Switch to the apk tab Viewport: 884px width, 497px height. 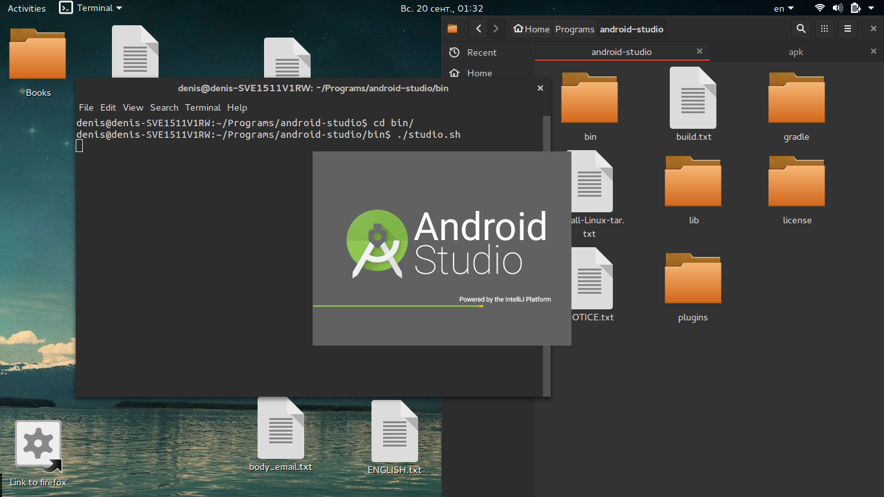pos(796,52)
